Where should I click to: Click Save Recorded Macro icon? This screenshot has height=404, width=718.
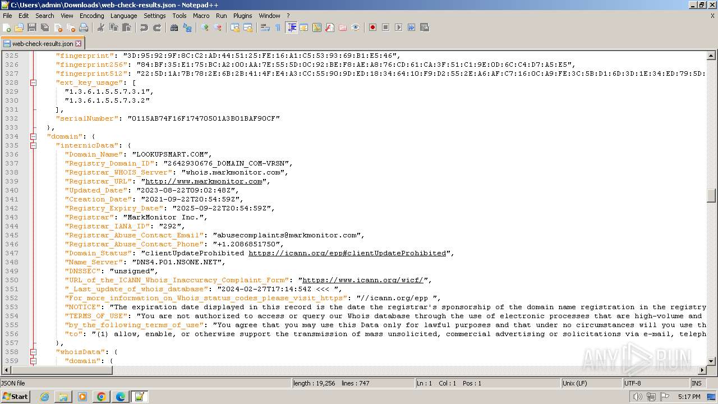pyautogui.click(x=424, y=27)
